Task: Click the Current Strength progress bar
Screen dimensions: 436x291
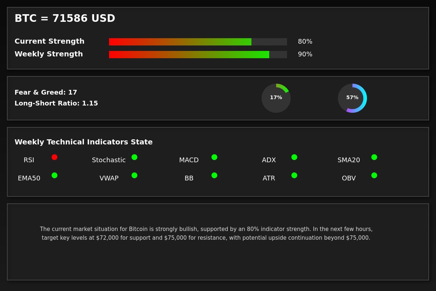Action: coord(198,42)
